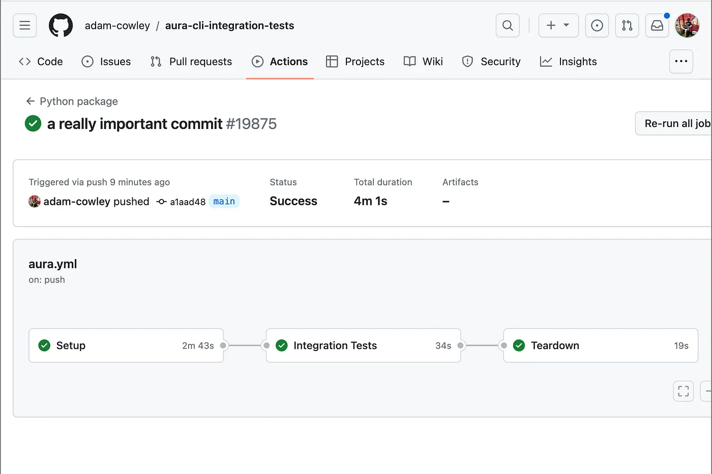Open your GitHub notifications inbox
This screenshot has width=712, height=474.
tap(657, 25)
